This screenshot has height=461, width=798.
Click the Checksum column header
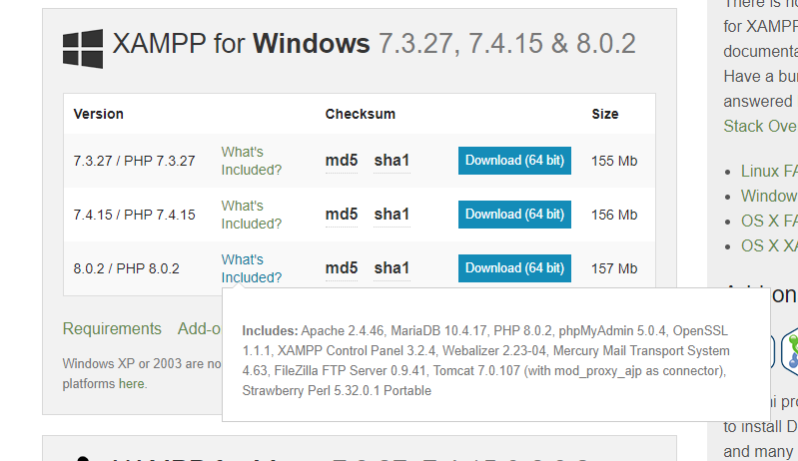pyautogui.click(x=361, y=114)
